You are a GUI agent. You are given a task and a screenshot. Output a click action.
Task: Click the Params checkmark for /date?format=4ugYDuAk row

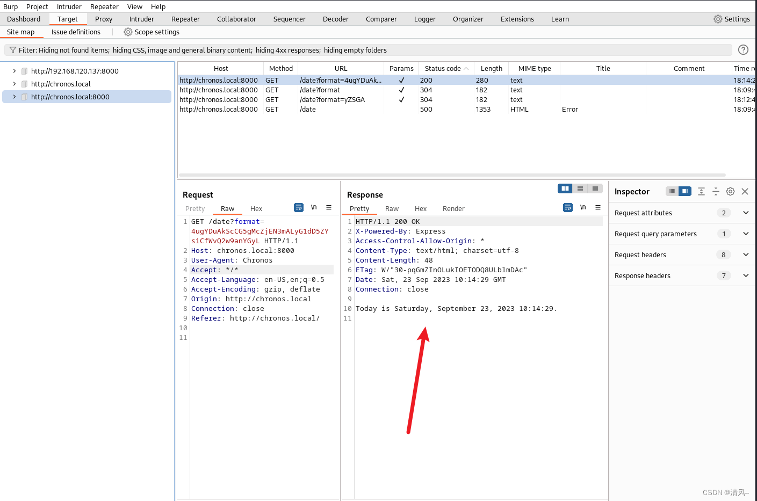coord(401,81)
